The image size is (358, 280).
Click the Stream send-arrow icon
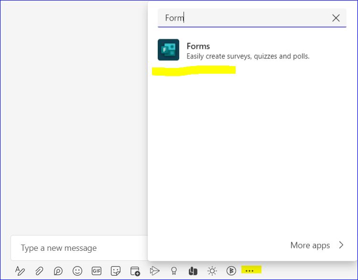click(154, 271)
